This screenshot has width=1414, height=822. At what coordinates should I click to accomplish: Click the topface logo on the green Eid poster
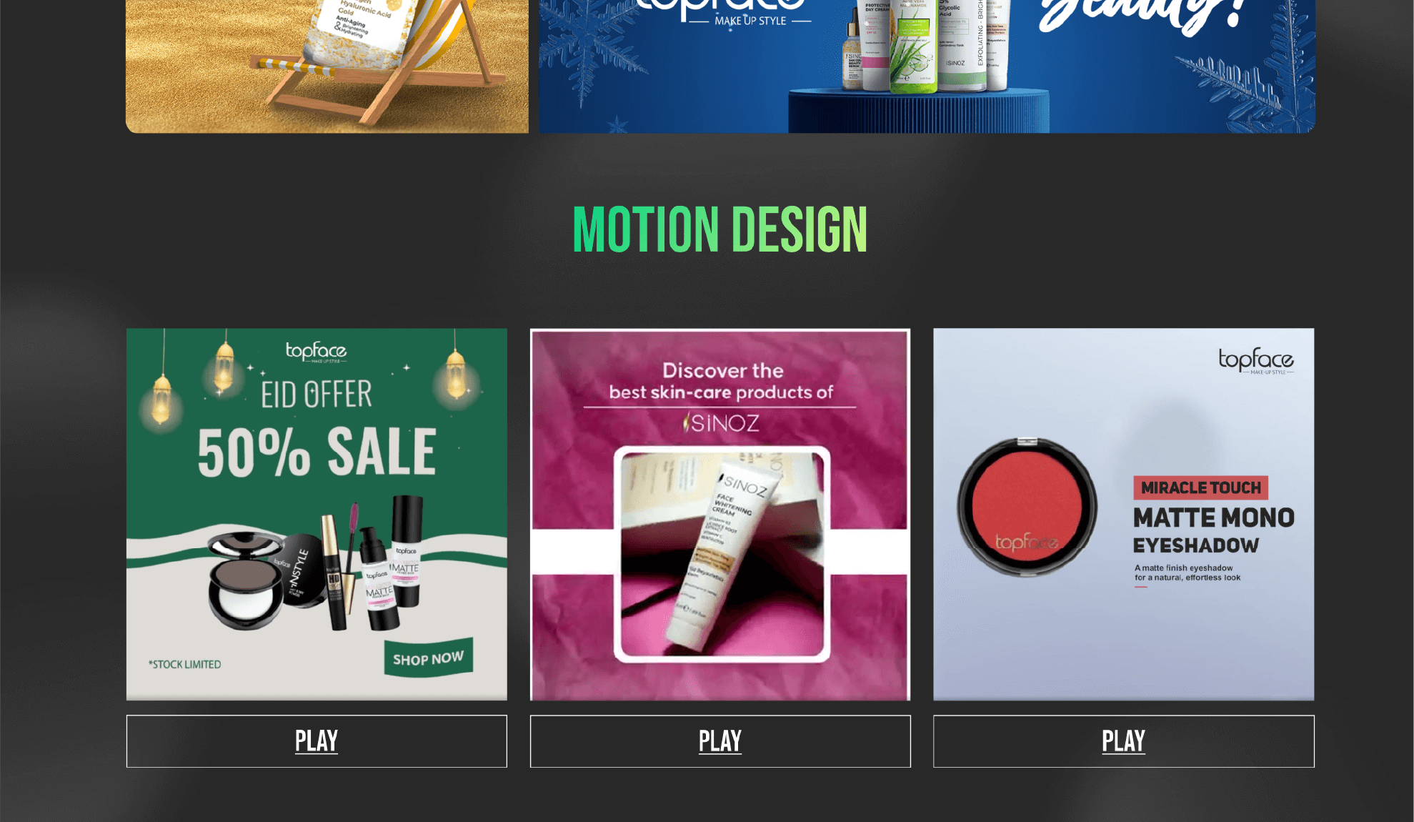[x=316, y=352]
